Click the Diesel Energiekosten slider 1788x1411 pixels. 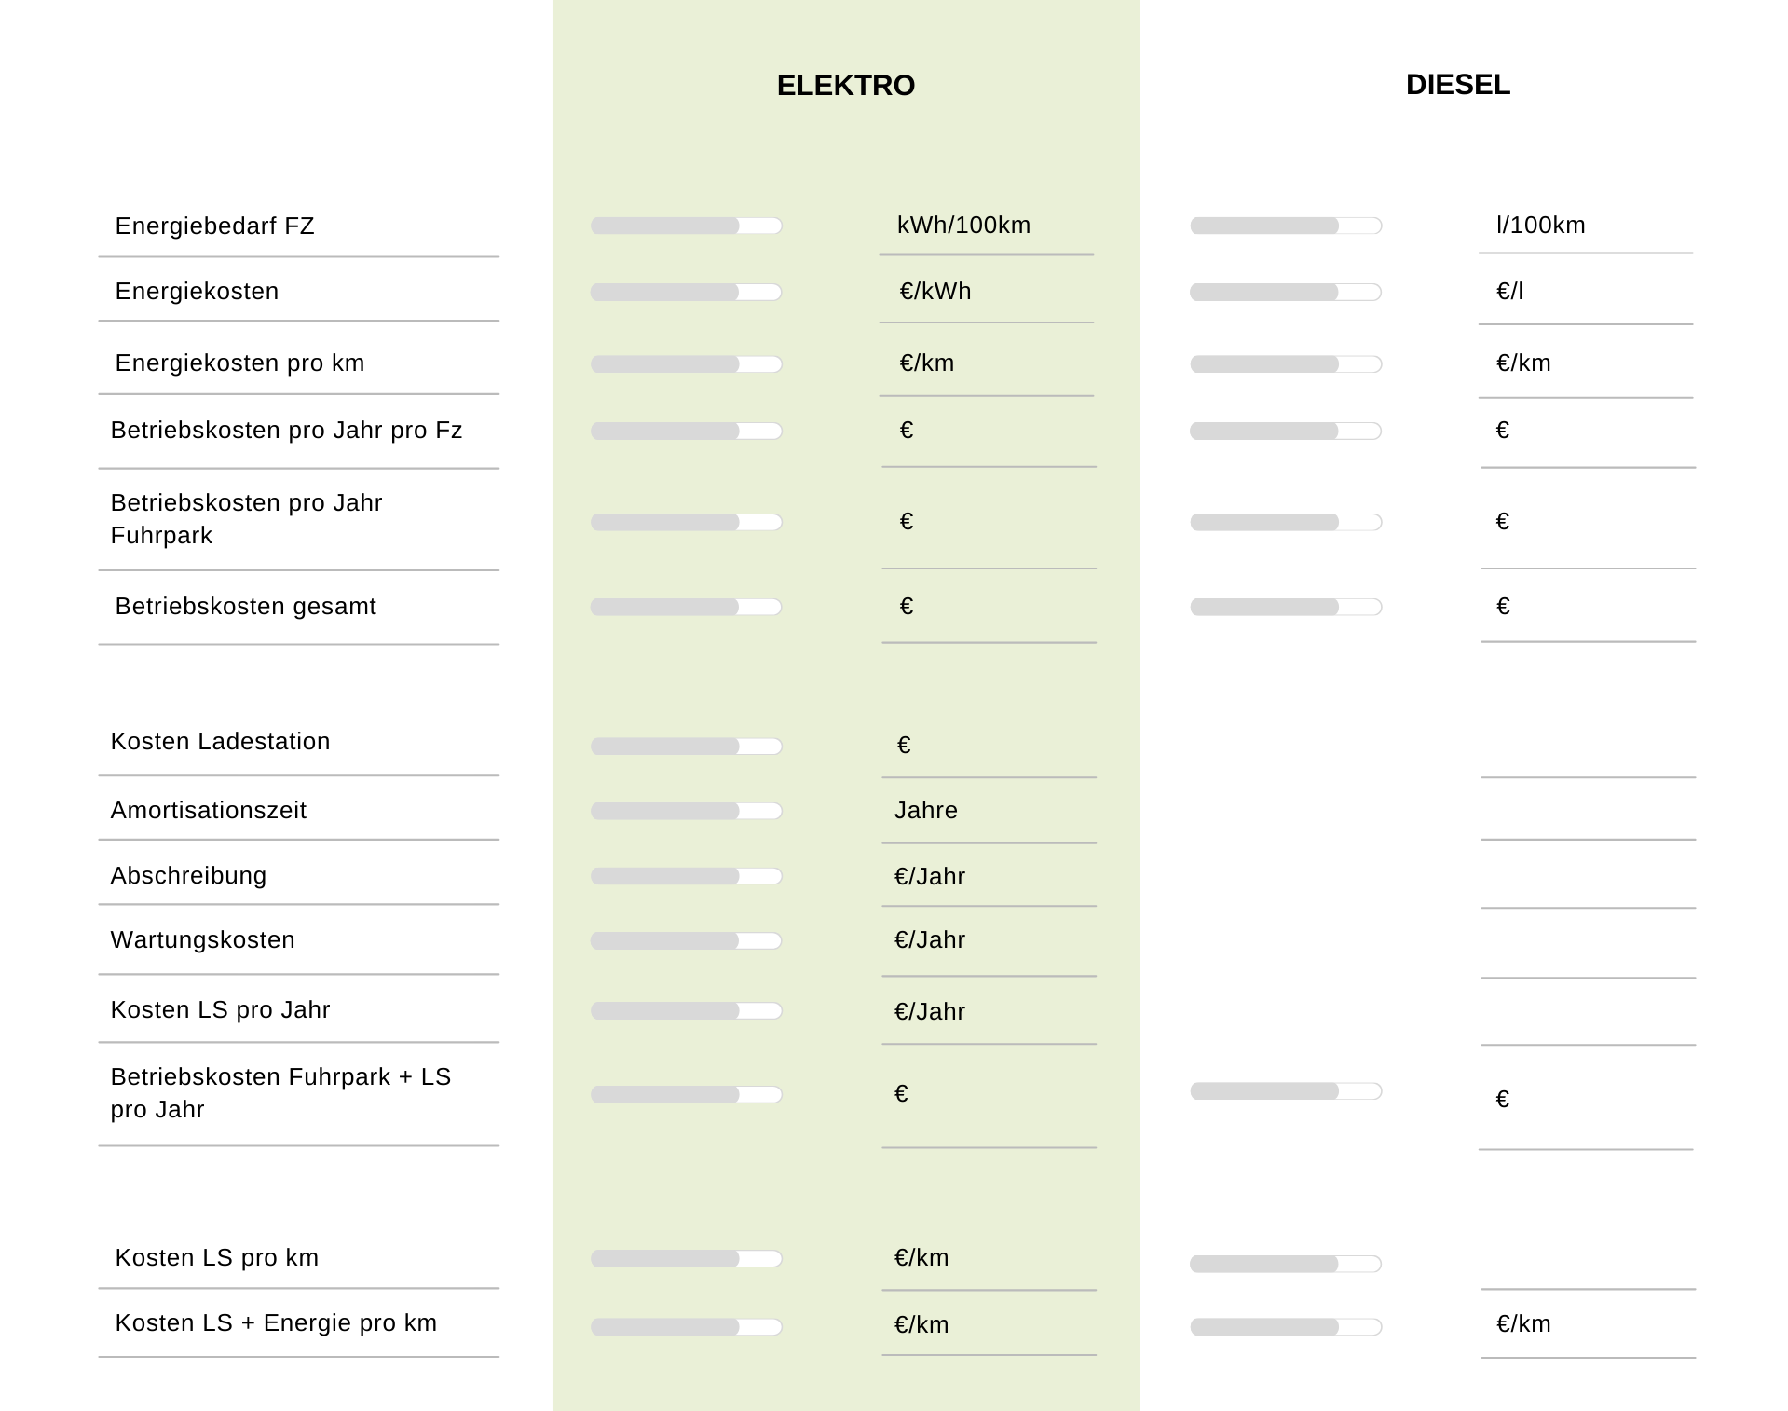[1286, 293]
